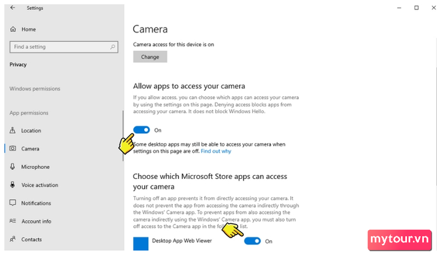The image size is (437, 257).
Task: Click the Find a setting search box
Action: (x=64, y=47)
